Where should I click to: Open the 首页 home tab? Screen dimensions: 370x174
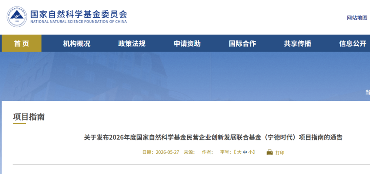tap(22, 43)
